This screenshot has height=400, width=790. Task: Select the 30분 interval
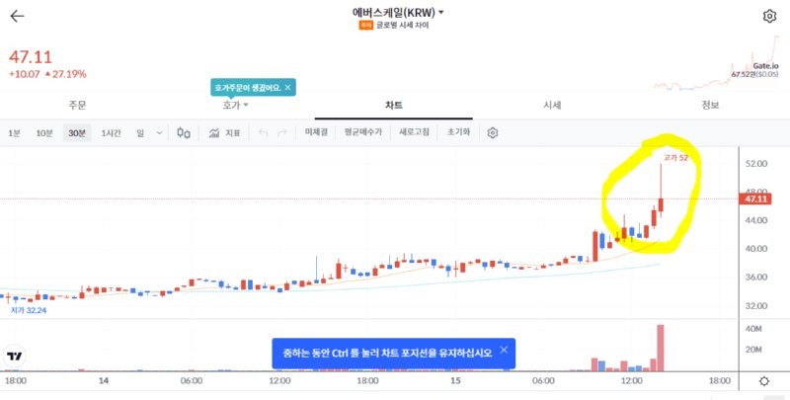pyautogui.click(x=77, y=133)
